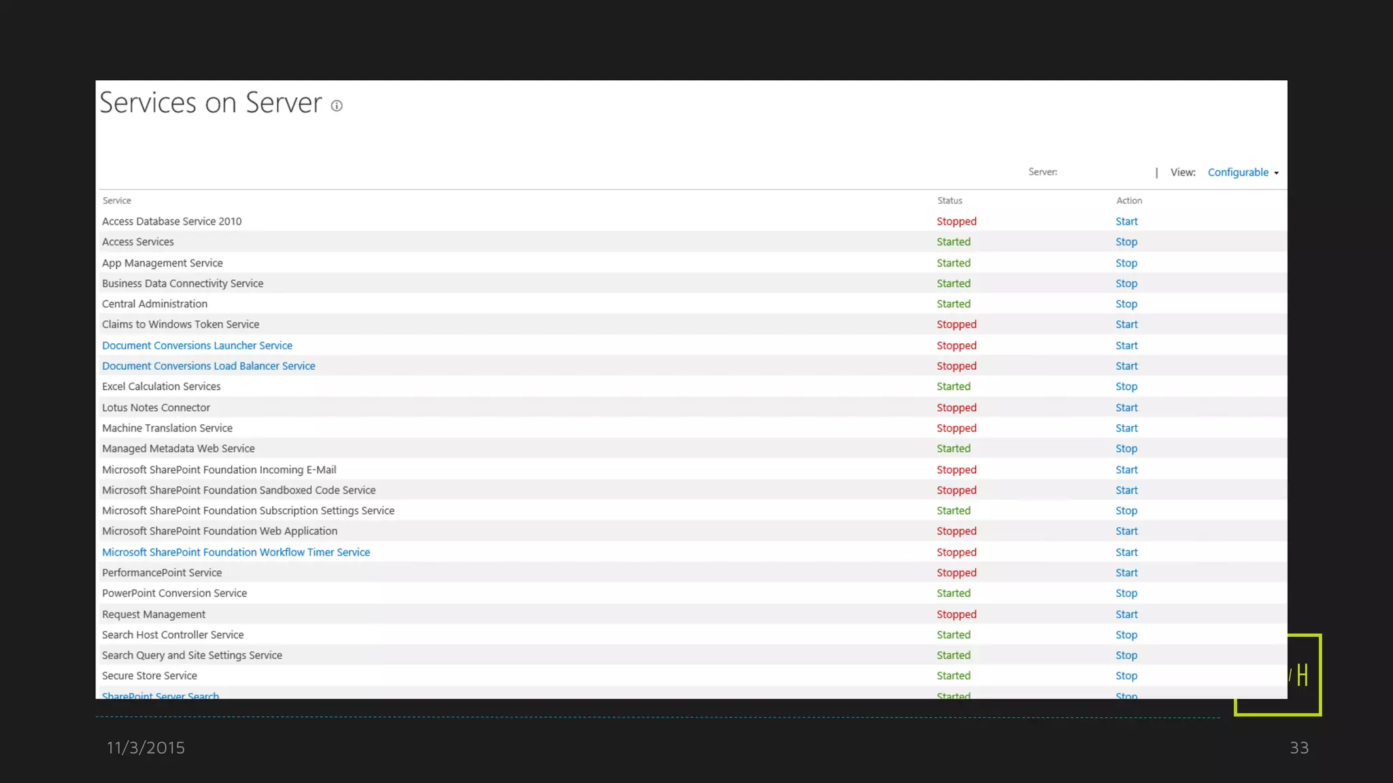Stop the App Management Service
Viewport: 1393px width, 783px height.
[1126, 263]
